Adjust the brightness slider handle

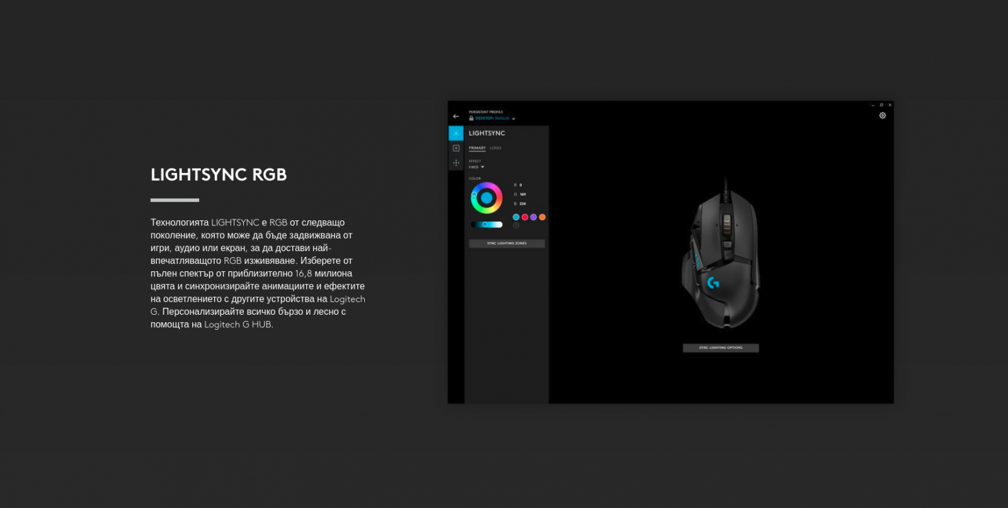(x=485, y=225)
